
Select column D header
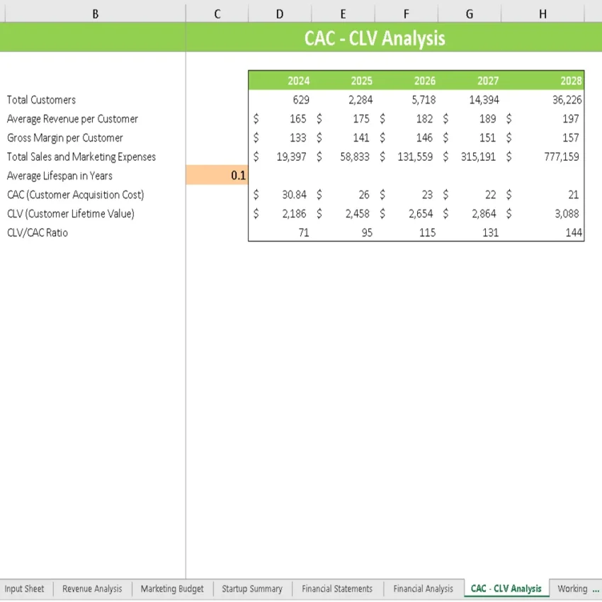click(x=280, y=13)
